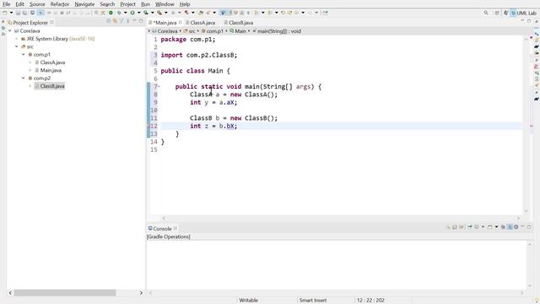Viewport: 540px width, 304px height.
Task: Click the main(String[]) breadcrumb segment
Action: [x=277, y=31]
